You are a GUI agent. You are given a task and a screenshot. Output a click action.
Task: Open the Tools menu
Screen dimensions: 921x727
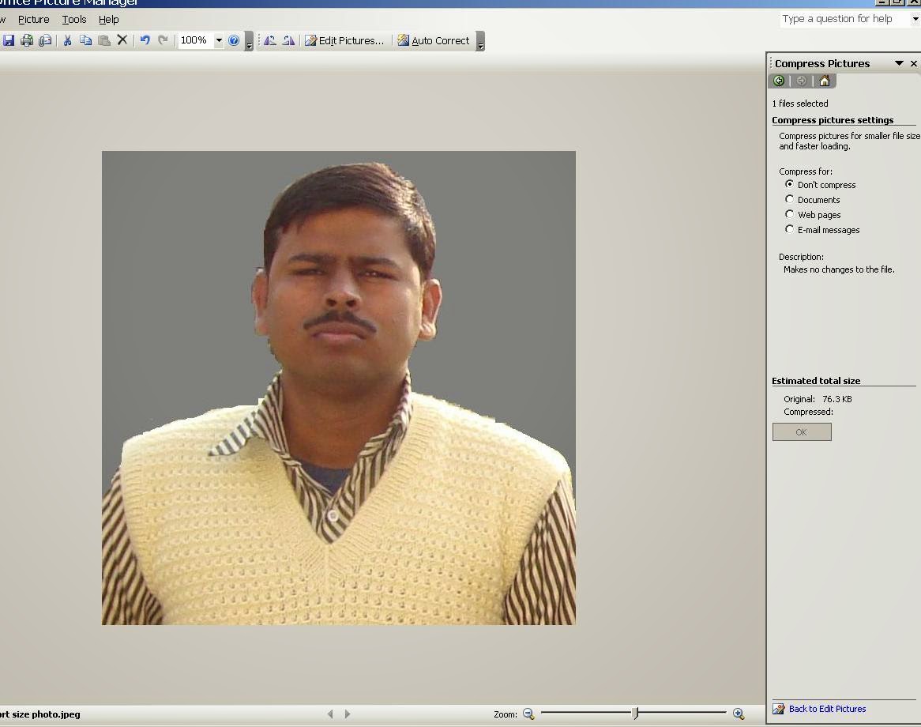click(74, 19)
